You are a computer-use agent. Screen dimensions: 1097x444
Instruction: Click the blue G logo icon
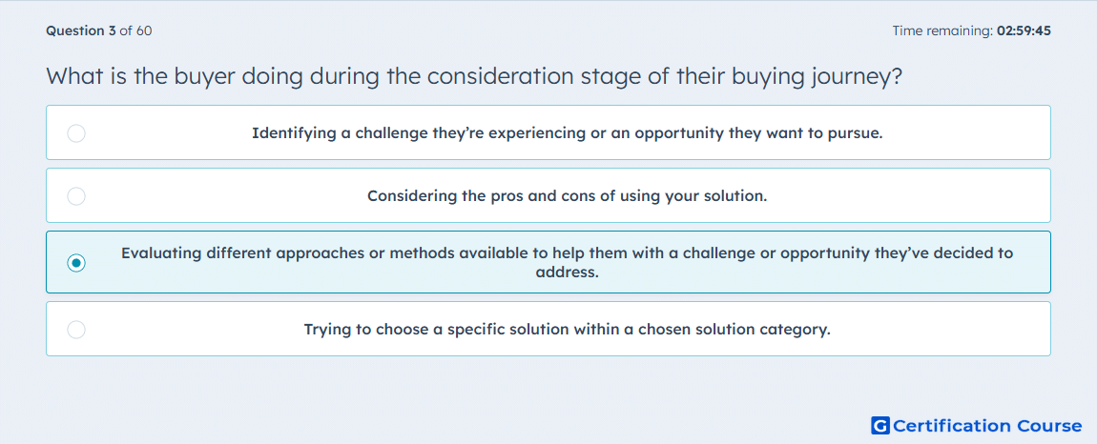[x=880, y=425]
